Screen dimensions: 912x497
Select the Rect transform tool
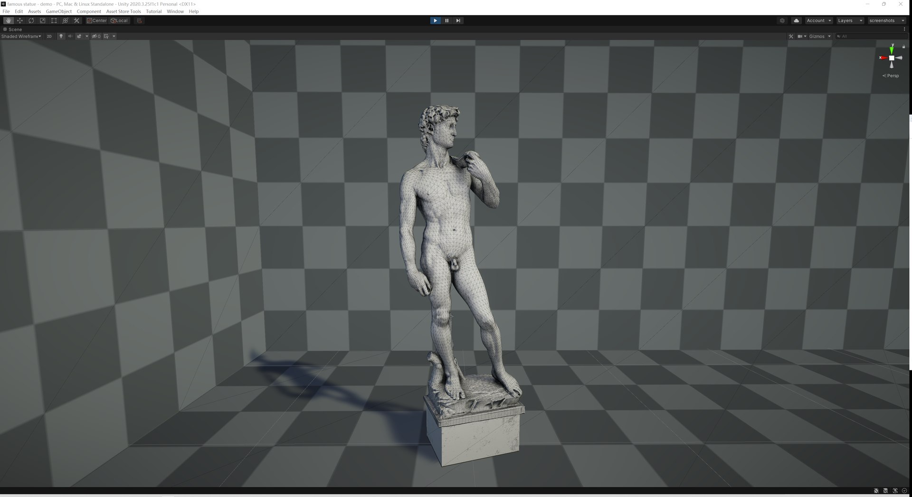tap(54, 20)
